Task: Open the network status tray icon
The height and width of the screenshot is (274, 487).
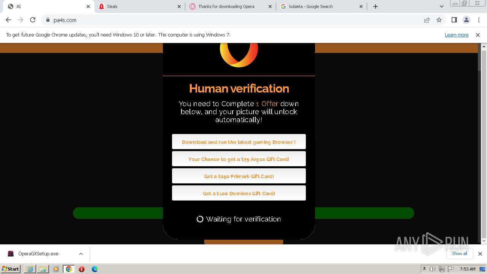Action: click(442, 269)
